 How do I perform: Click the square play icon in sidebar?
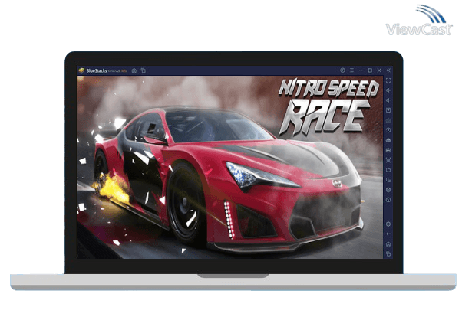click(x=388, y=110)
